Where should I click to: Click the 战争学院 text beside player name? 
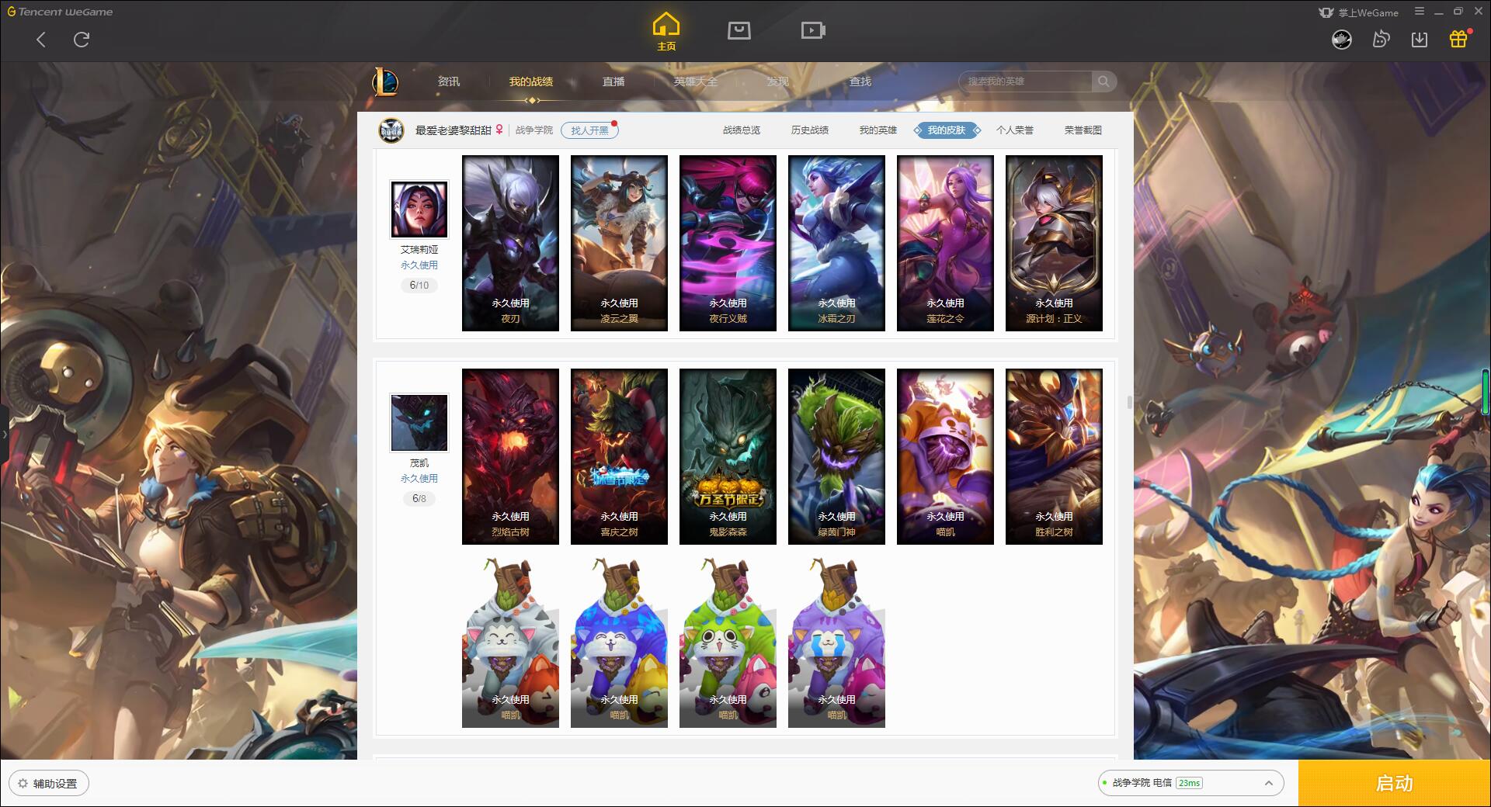(x=534, y=130)
